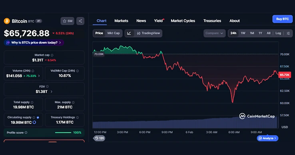Click AI icon in price-down prompt
The width and height of the screenshot is (295, 155).
point(8,43)
